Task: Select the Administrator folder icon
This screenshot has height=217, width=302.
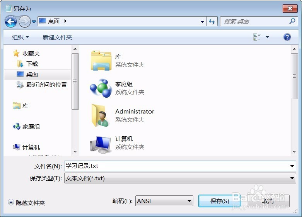Action: pos(101,115)
